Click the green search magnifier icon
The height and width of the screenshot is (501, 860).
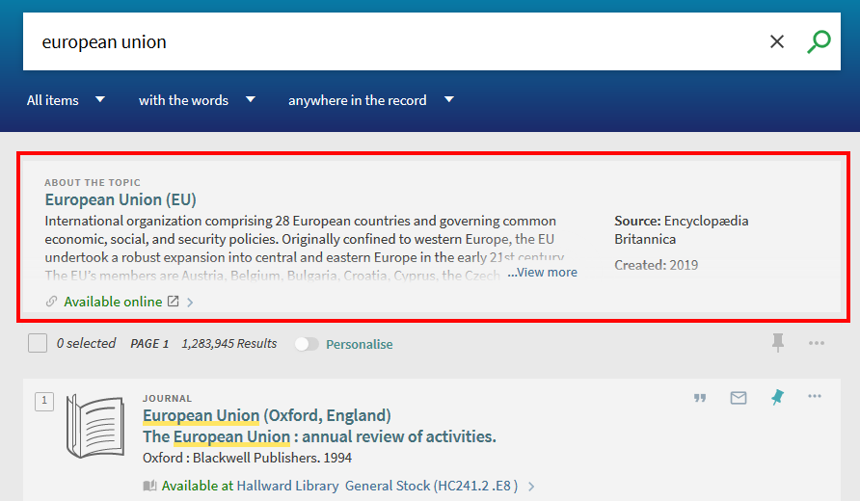[x=819, y=41]
